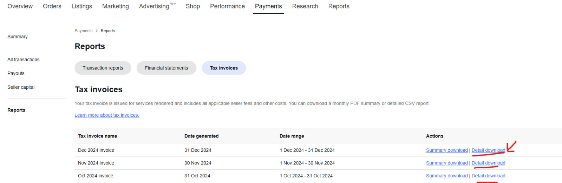This screenshot has height=183, width=562.
Task: Open Seller capital in sidebar
Action: pos(21,87)
